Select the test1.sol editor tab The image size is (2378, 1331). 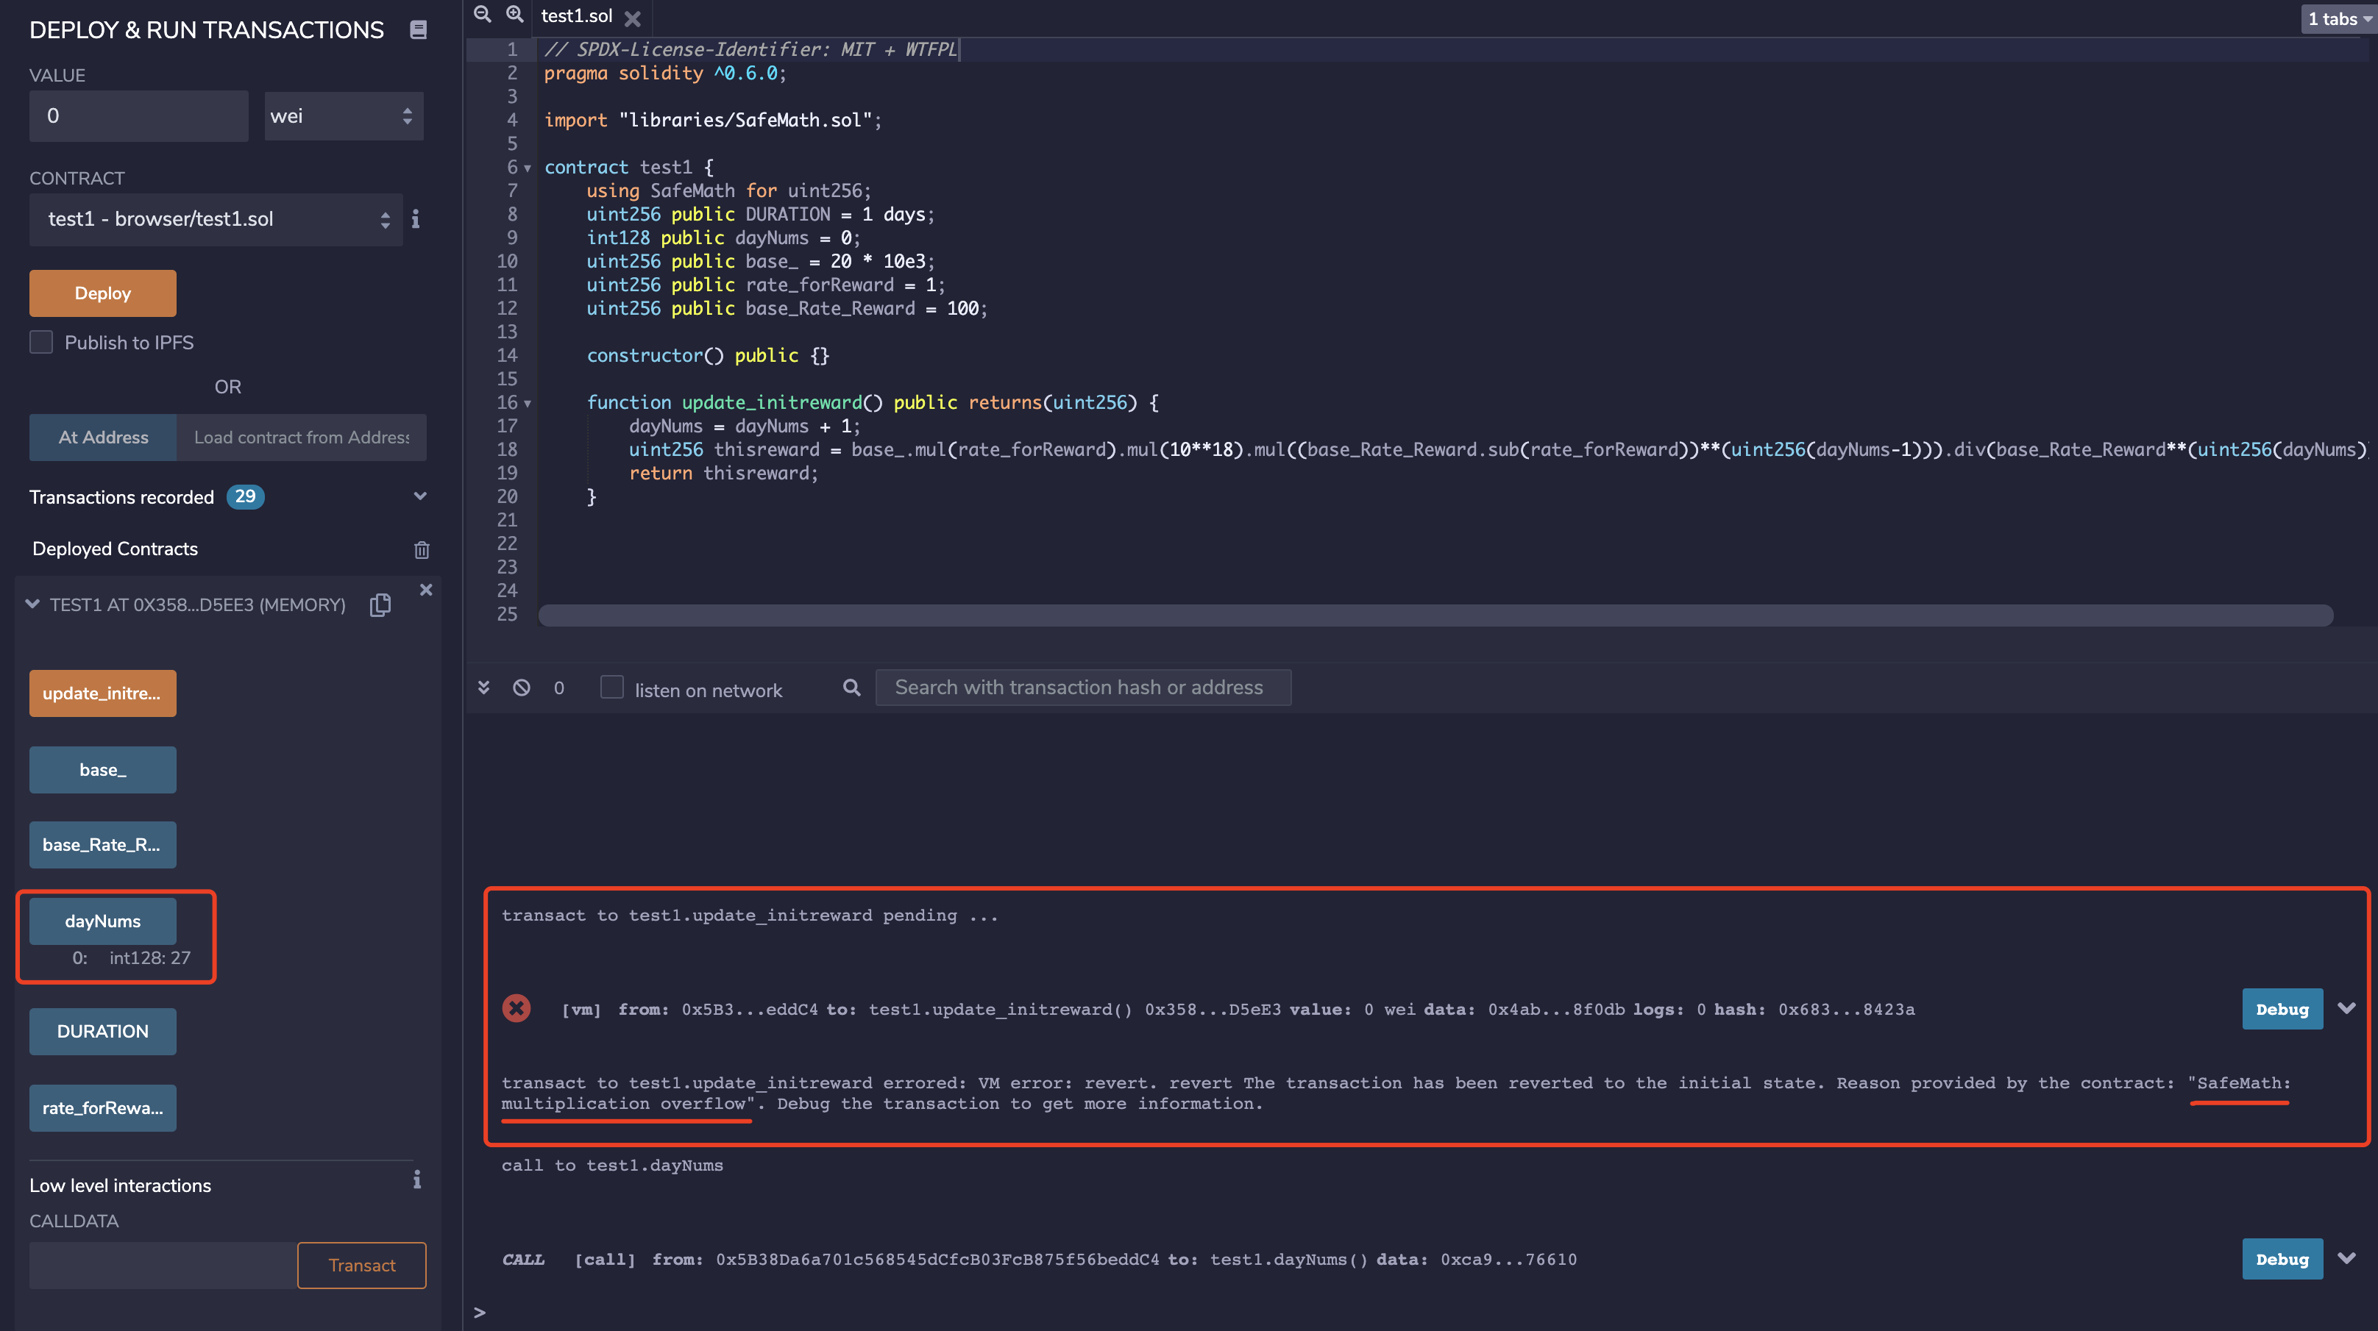tap(576, 15)
